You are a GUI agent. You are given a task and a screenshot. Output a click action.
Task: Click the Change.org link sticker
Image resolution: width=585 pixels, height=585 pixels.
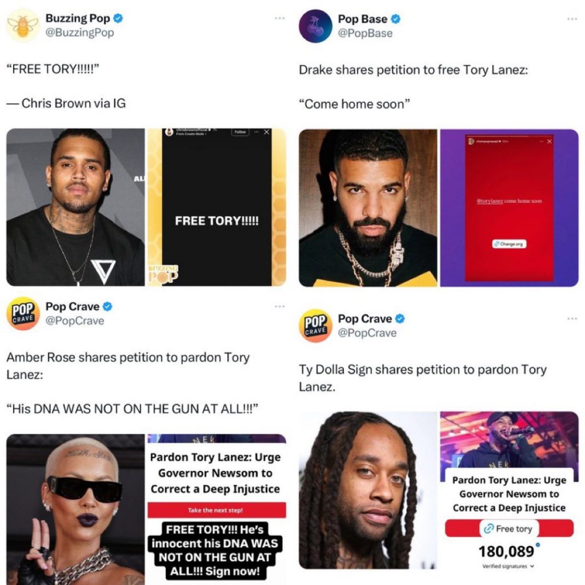pos(509,243)
